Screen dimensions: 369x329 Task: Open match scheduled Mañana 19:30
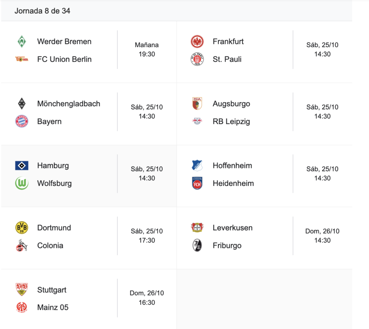pos(147,50)
